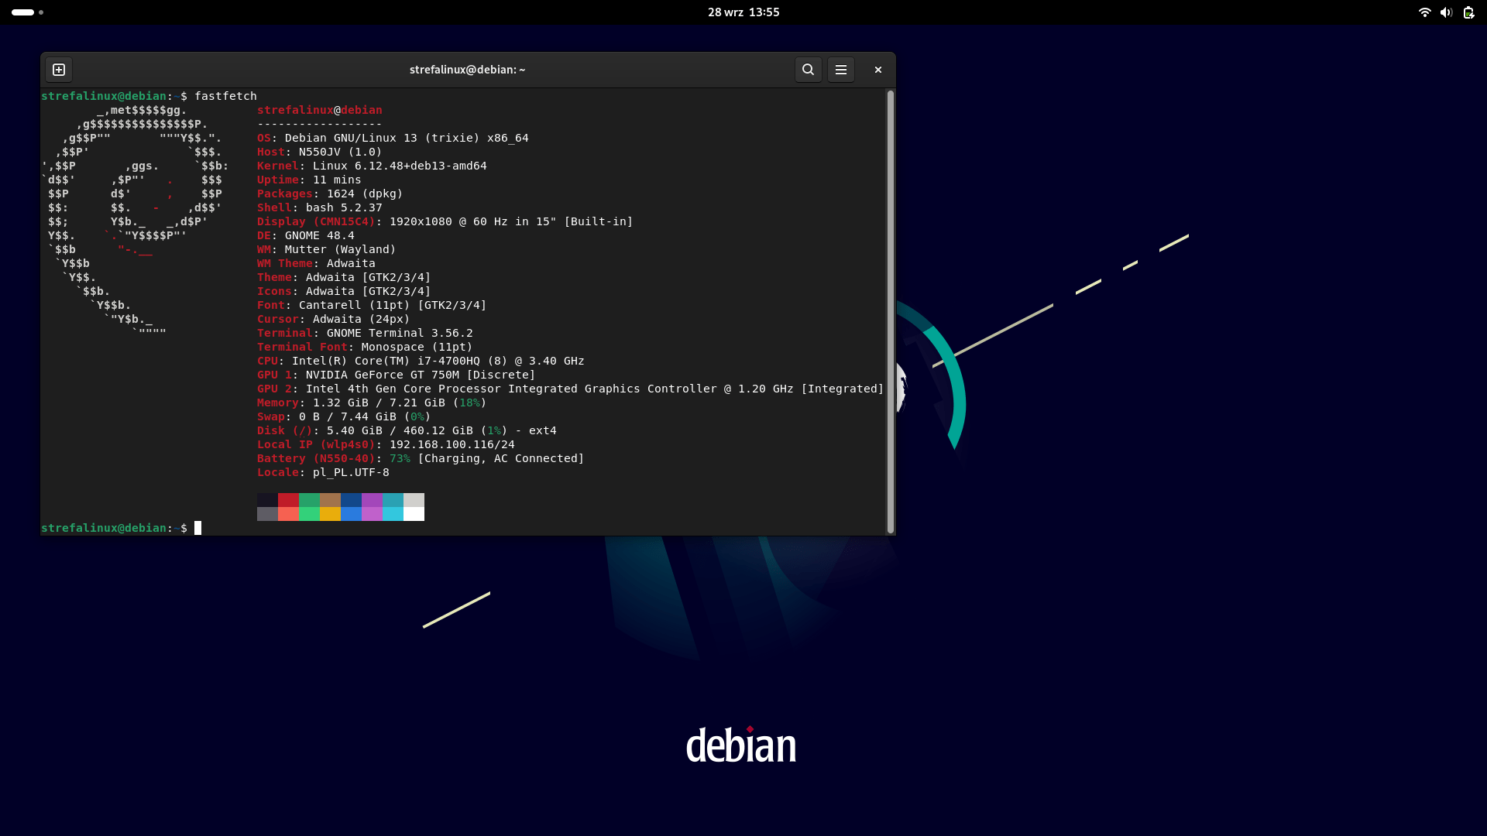Screen dimensions: 1487x836
Task: Click the Packages value 1624 (dpkg)
Action: click(x=365, y=194)
